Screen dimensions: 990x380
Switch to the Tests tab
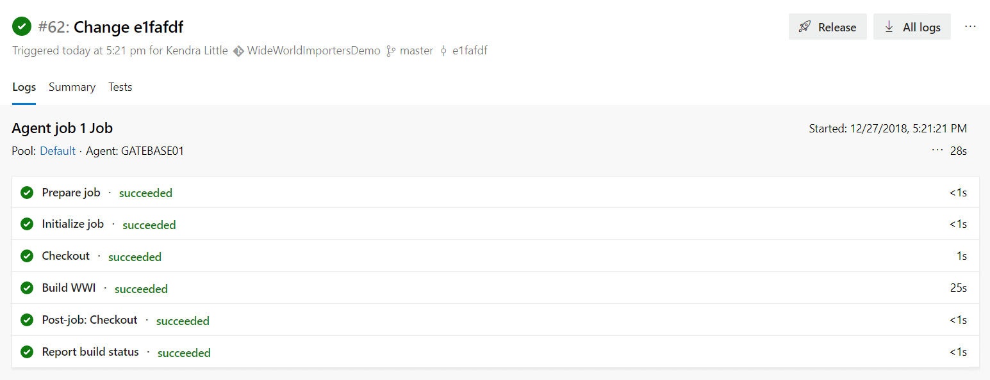[x=120, y=87]
